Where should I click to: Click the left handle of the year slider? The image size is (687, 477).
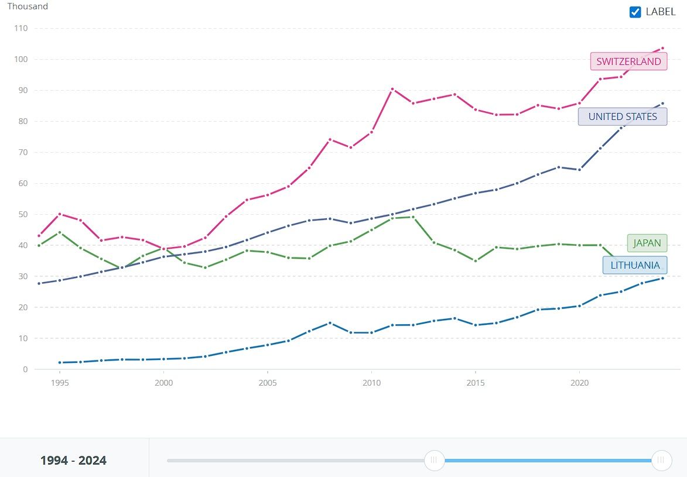(x=434, y=460)
